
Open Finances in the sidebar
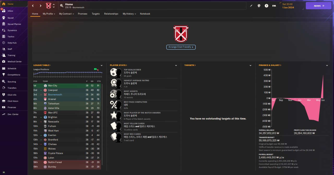[x=14, y=107]
